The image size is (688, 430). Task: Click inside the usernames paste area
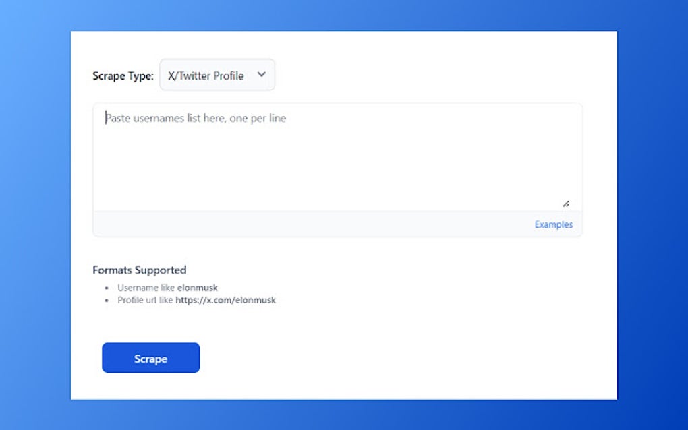click(337, 152)
